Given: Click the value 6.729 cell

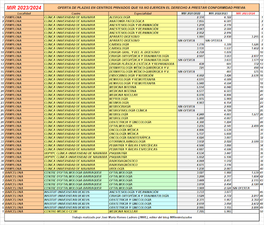Looking at the screenshot, I should 218,110.
